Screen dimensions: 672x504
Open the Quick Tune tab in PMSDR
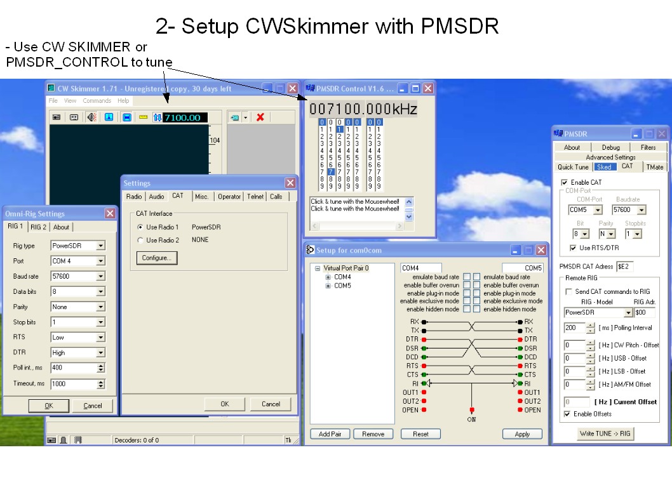coord(573,167)
